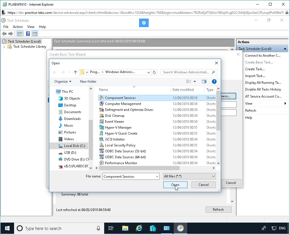This screenshot has height=235, width=290.
Task: Click the Back arrow in Task Scheduler toolbar
Action: (x=4, y=34)
